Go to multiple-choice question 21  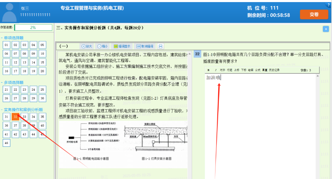click(x=6, y=90)
